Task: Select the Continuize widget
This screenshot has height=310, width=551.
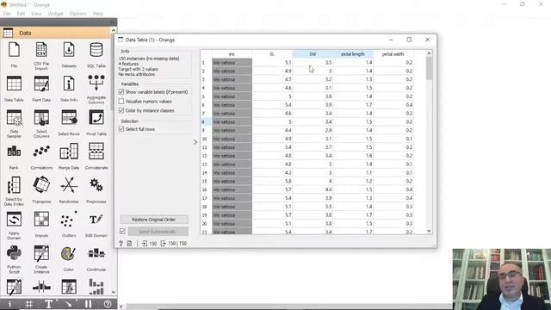Action: click(96, 253)
